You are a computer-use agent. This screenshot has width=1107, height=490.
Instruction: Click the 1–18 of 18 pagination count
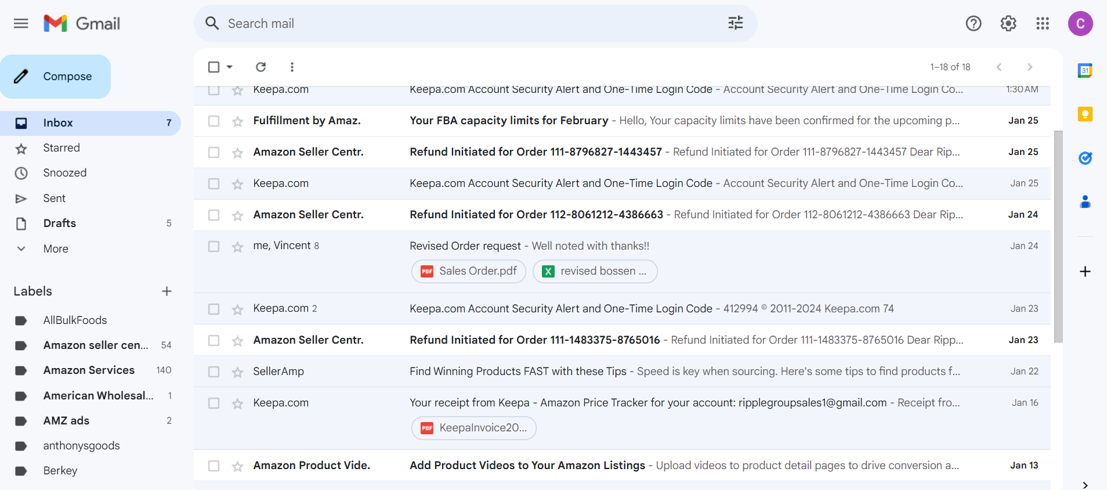tap(950, 67)
